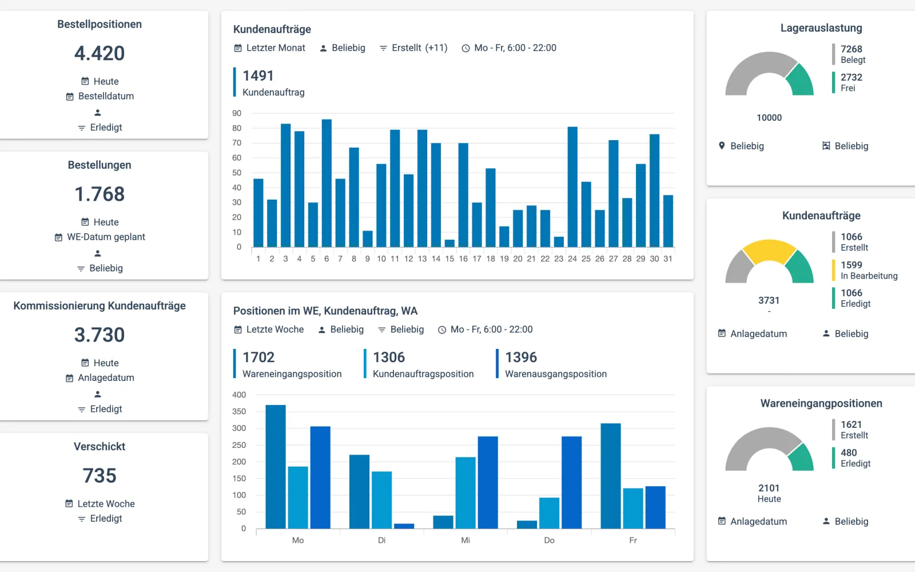Click the calendar icon beside WE-Datum geplant
Screen dimensions: 915x572
58,237
